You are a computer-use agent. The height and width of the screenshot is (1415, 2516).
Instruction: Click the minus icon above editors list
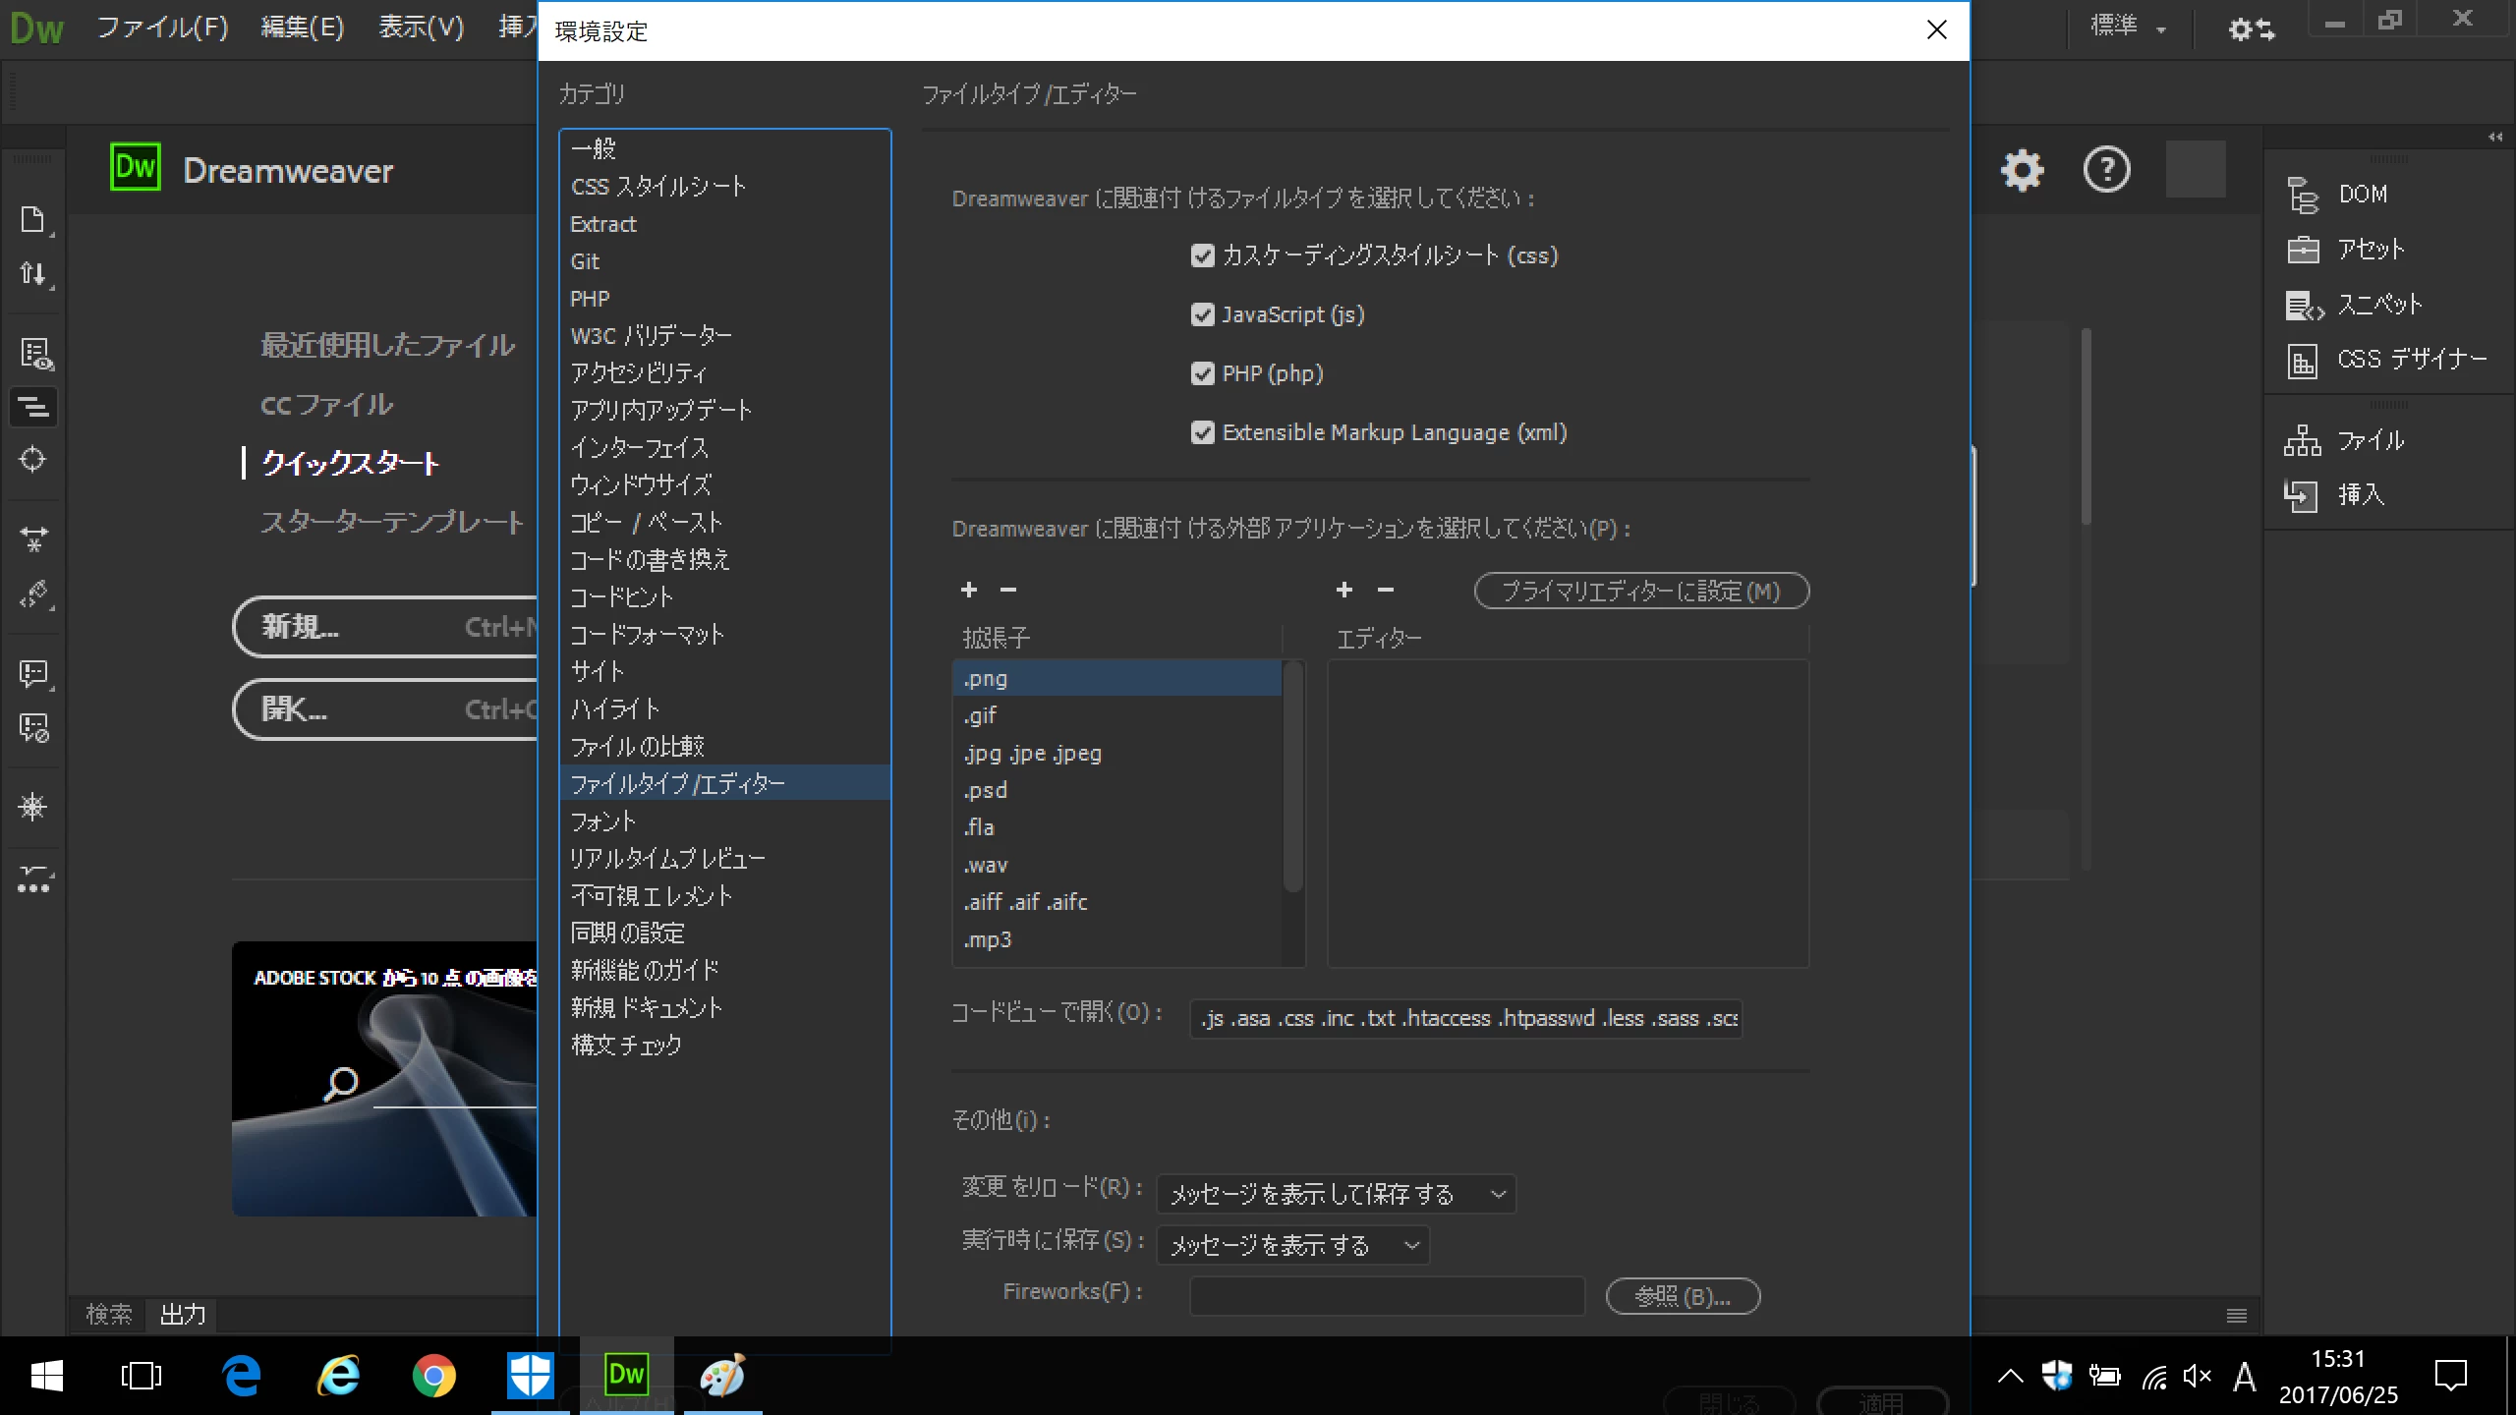tap(1386, 590)
